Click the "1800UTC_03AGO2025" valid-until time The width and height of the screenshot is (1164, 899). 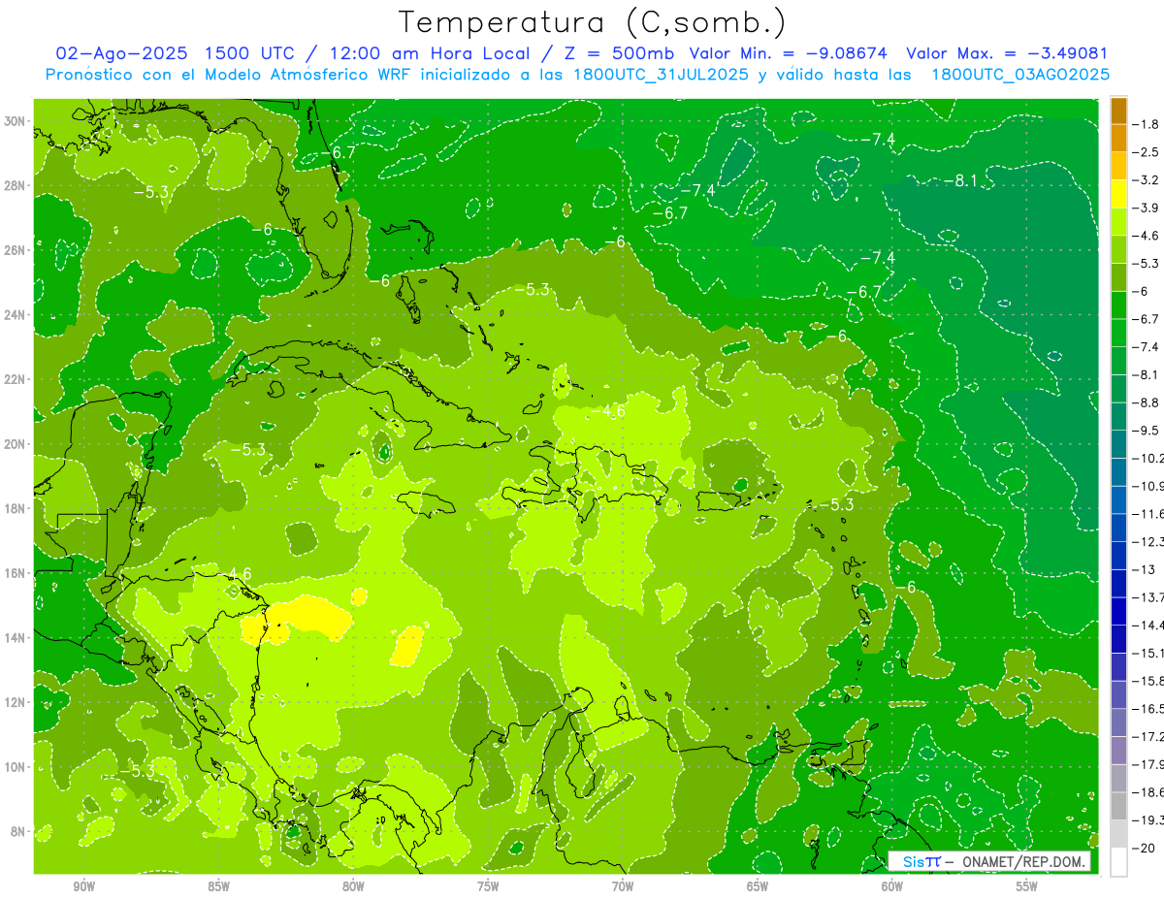(1020, 75)
